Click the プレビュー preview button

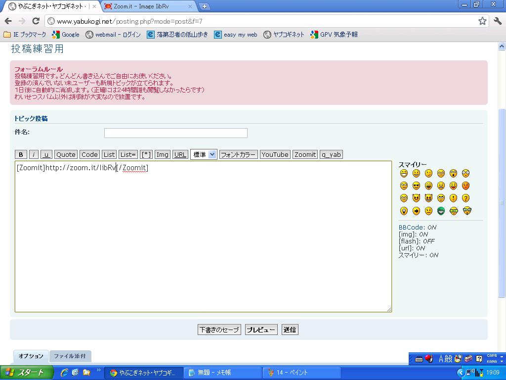(x=261, y=330)
